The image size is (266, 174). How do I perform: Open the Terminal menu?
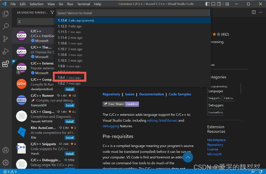84,4
